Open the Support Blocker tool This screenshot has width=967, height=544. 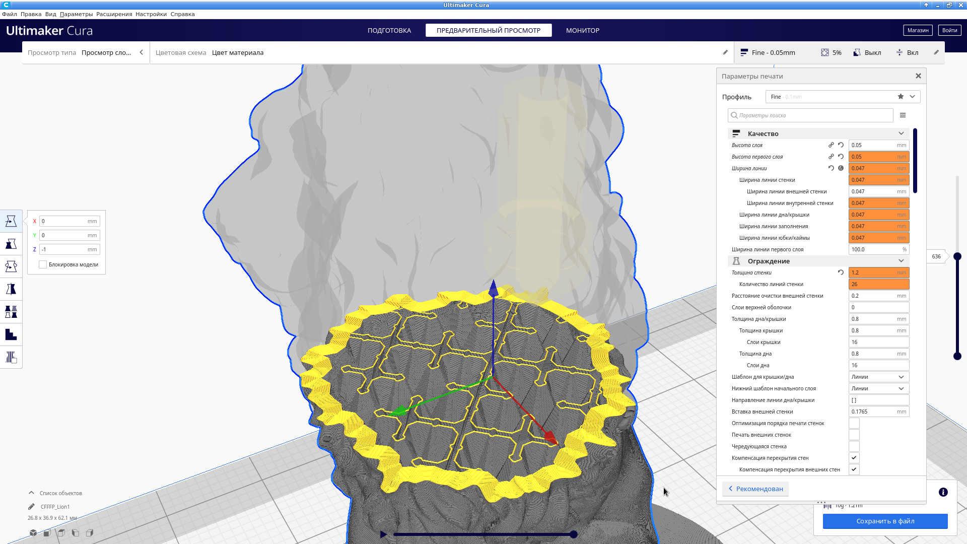pos(11,357)
